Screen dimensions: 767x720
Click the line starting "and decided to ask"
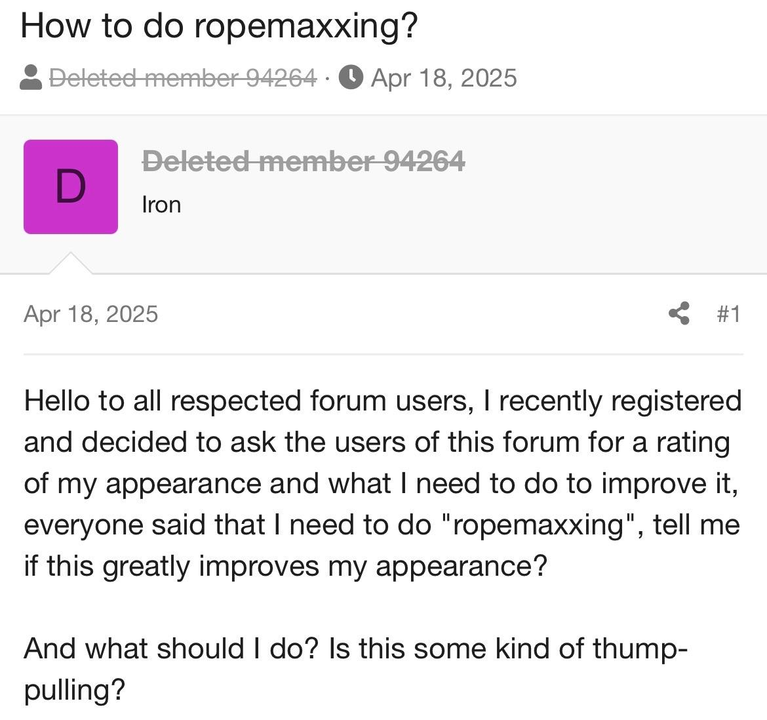(377, 442)
